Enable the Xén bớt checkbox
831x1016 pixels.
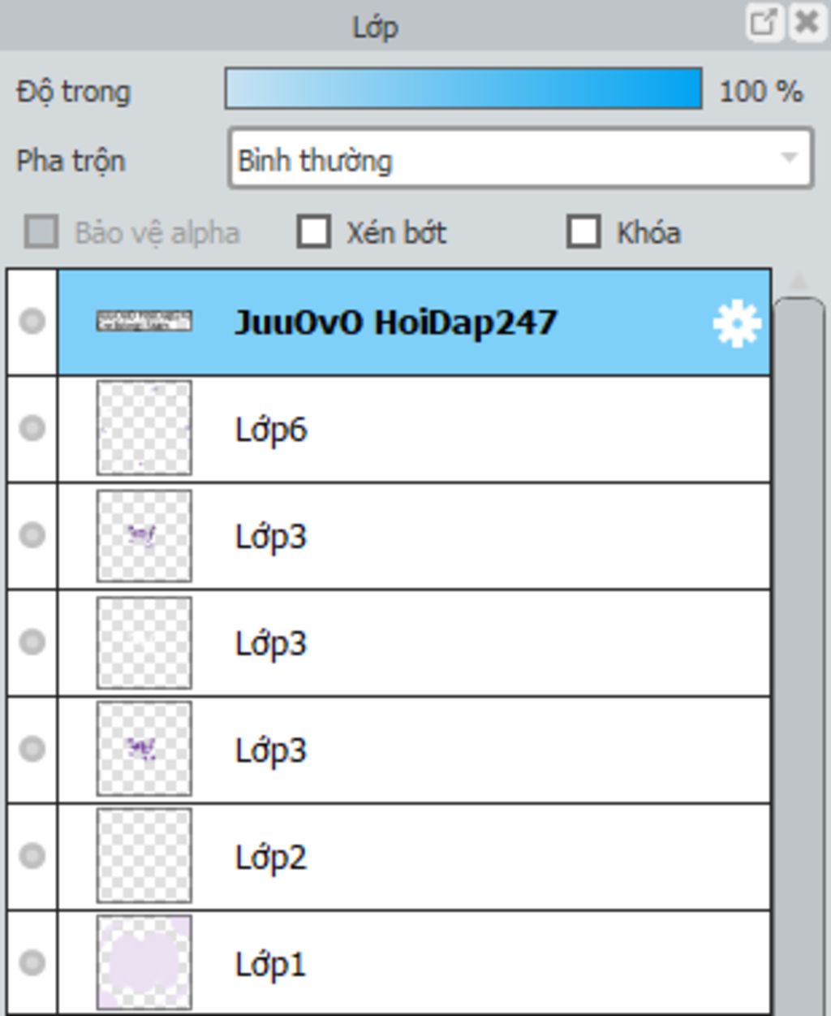pos(314,231)
